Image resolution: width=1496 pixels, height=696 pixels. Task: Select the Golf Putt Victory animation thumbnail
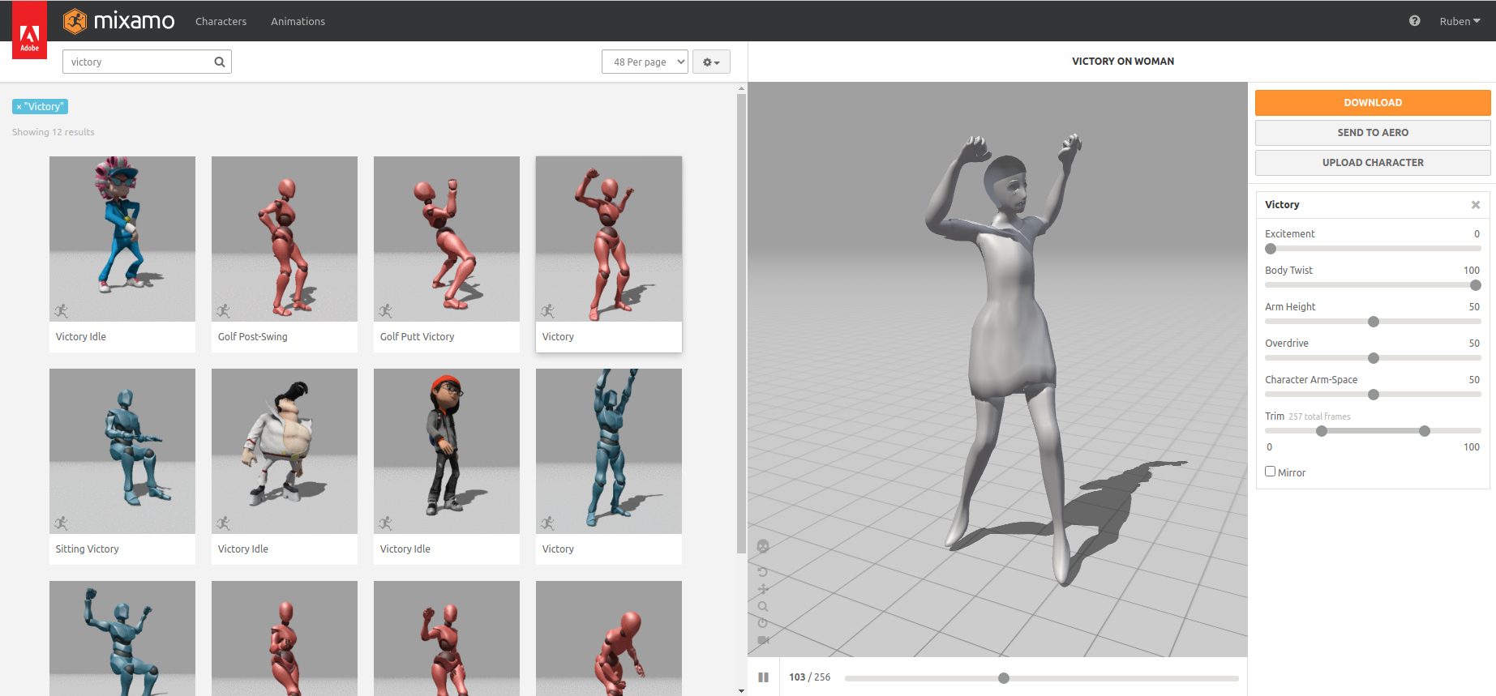pos(447,239)
